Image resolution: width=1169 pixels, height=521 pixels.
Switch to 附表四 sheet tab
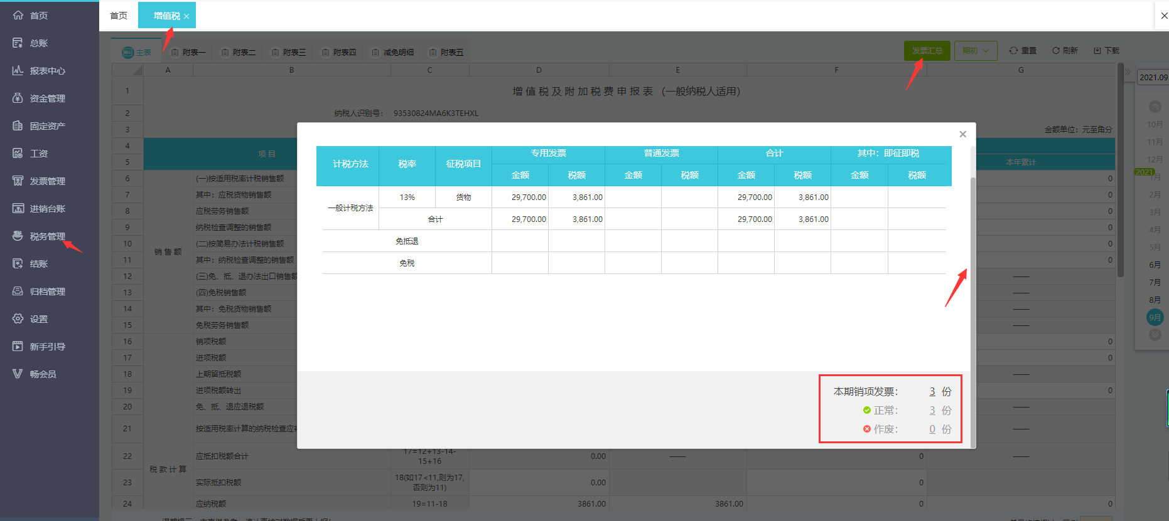(x=339, y=53)
